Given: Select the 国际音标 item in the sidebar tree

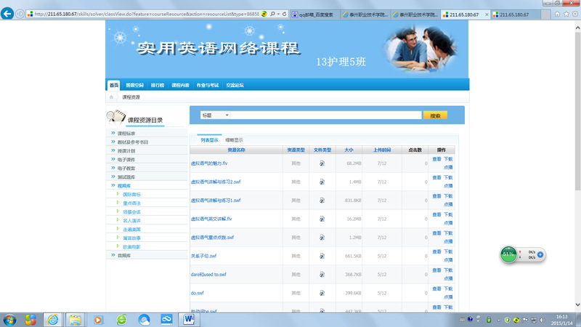Looking at the screenshot, I should click(x=131, y=194).
